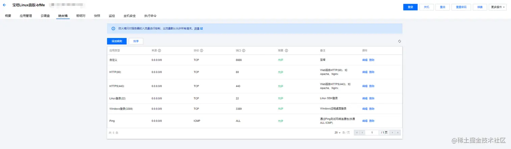Click the Windows远程桌面登录 remark text
Image resolution: width=511 pixels, height=149 pixels.
(333, 109)
